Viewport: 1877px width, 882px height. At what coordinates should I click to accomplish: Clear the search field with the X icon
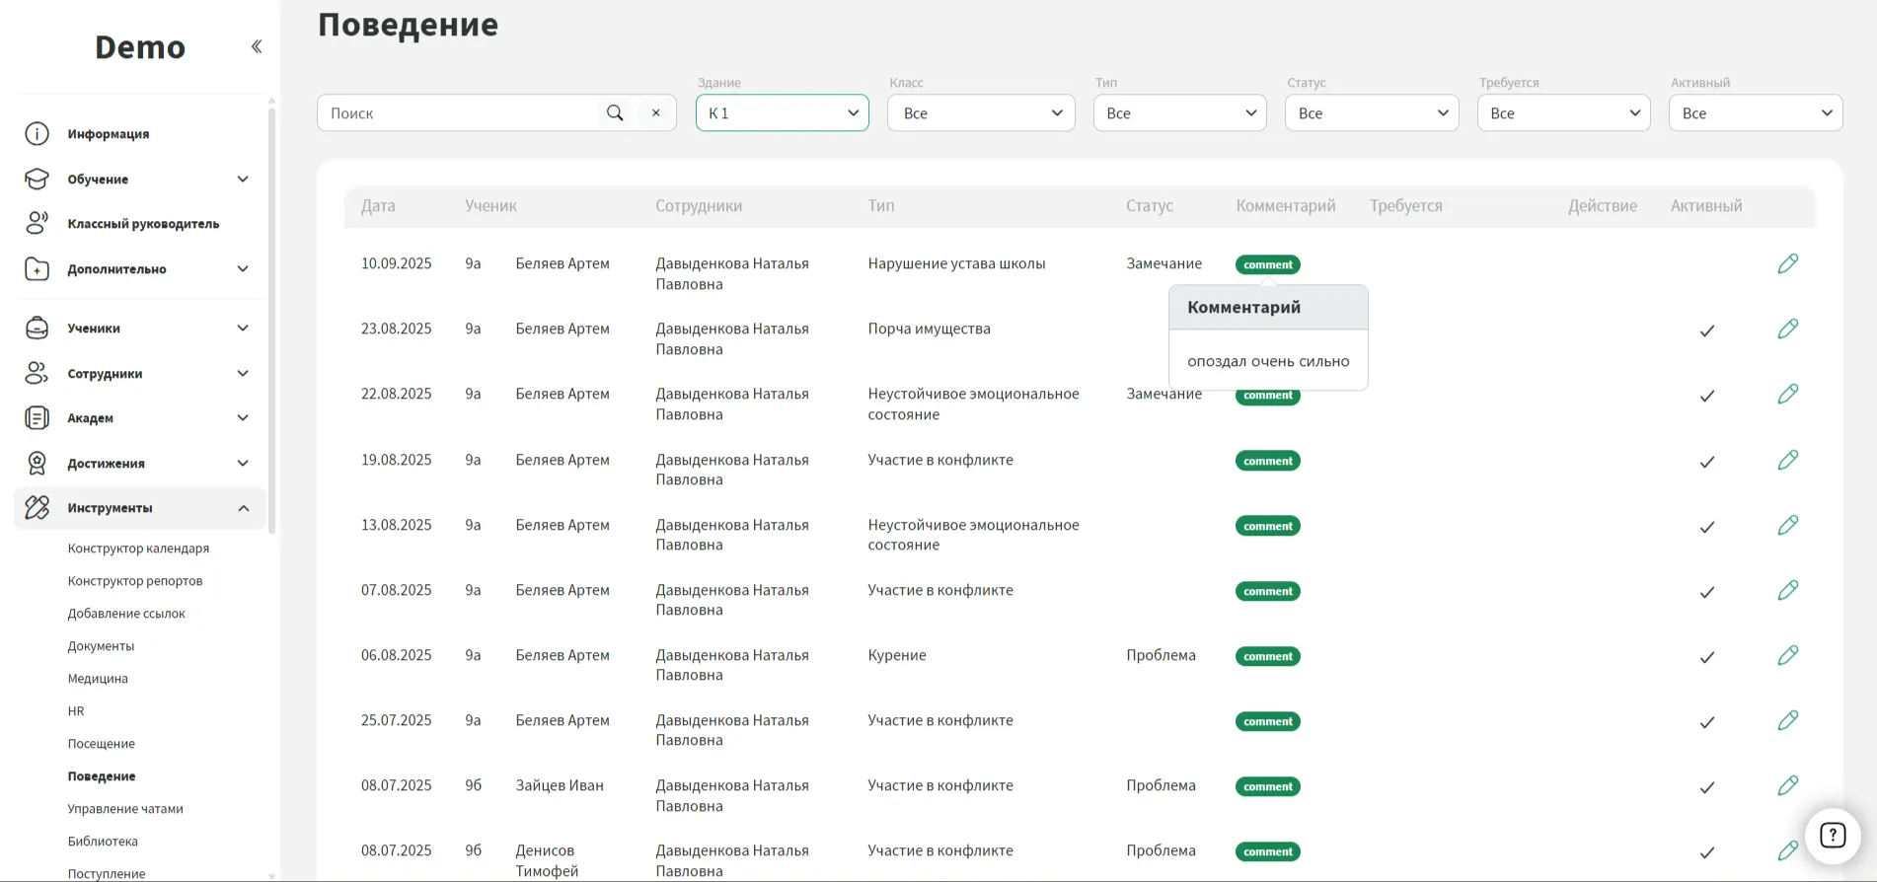[x=656, y=113]
